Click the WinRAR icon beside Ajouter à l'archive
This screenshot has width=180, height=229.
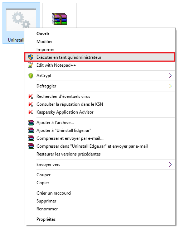(31, 123)
